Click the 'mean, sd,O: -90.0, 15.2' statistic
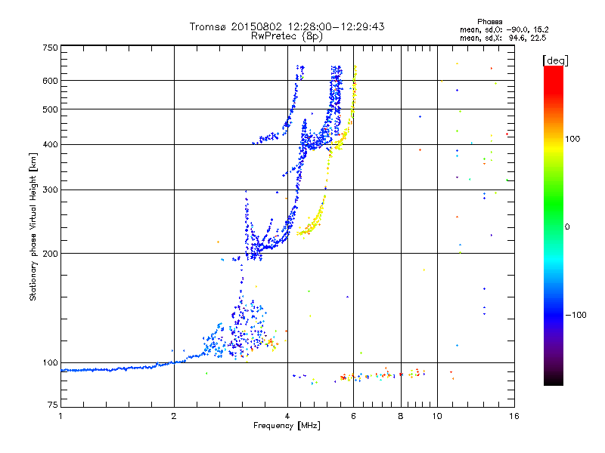Screen dimensions: 605x453 [x=504, y=29]
